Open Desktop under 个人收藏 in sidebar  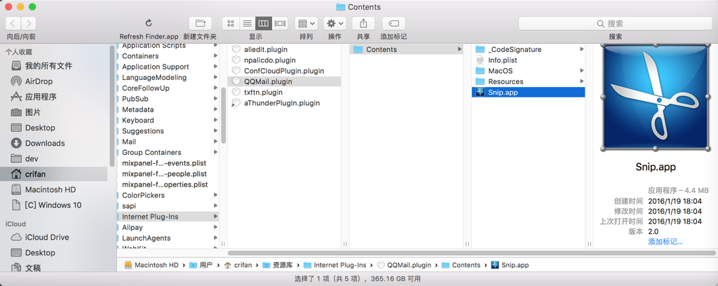coord(55,128)
